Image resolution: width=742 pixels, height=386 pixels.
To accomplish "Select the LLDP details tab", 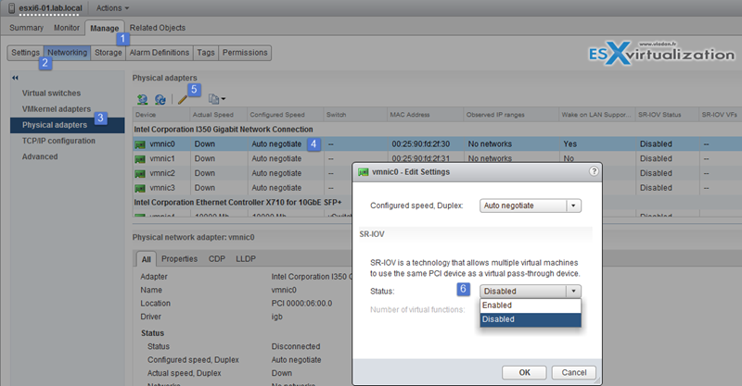I will (246, 259).
